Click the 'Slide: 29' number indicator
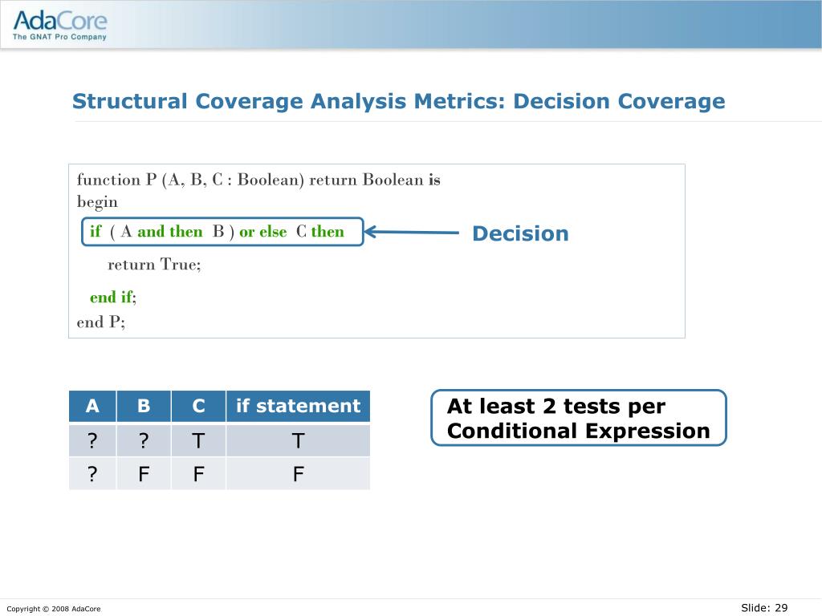The image size is (822, 616). coord(764,608)
